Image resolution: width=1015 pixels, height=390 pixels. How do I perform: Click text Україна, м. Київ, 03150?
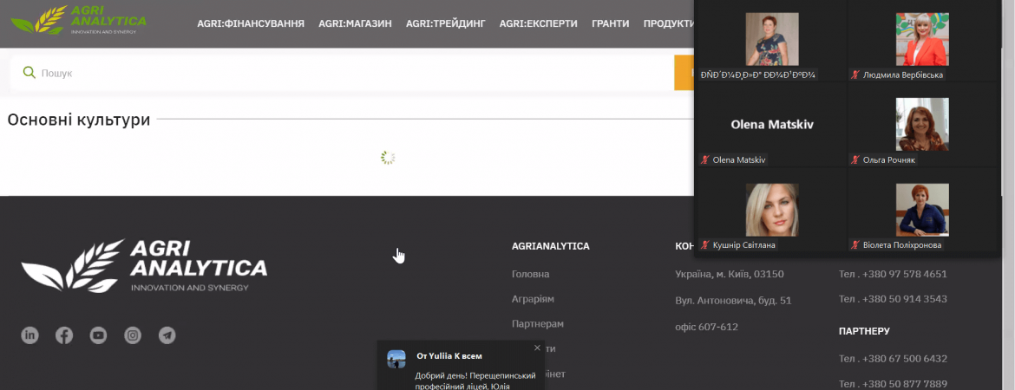coord(730,274)
